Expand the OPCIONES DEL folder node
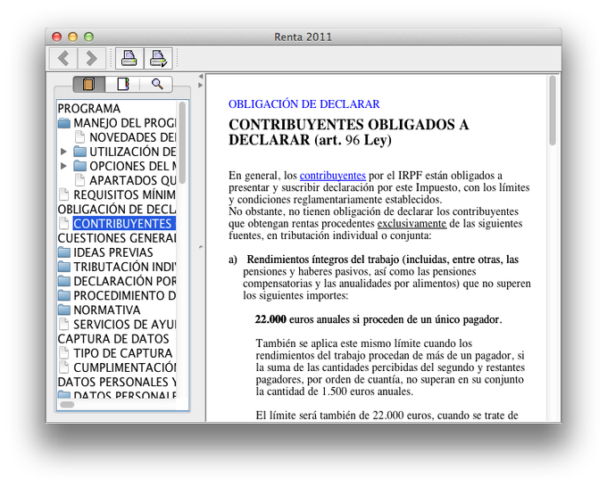Screen dimensions: 607x487 tap(64, 166)
